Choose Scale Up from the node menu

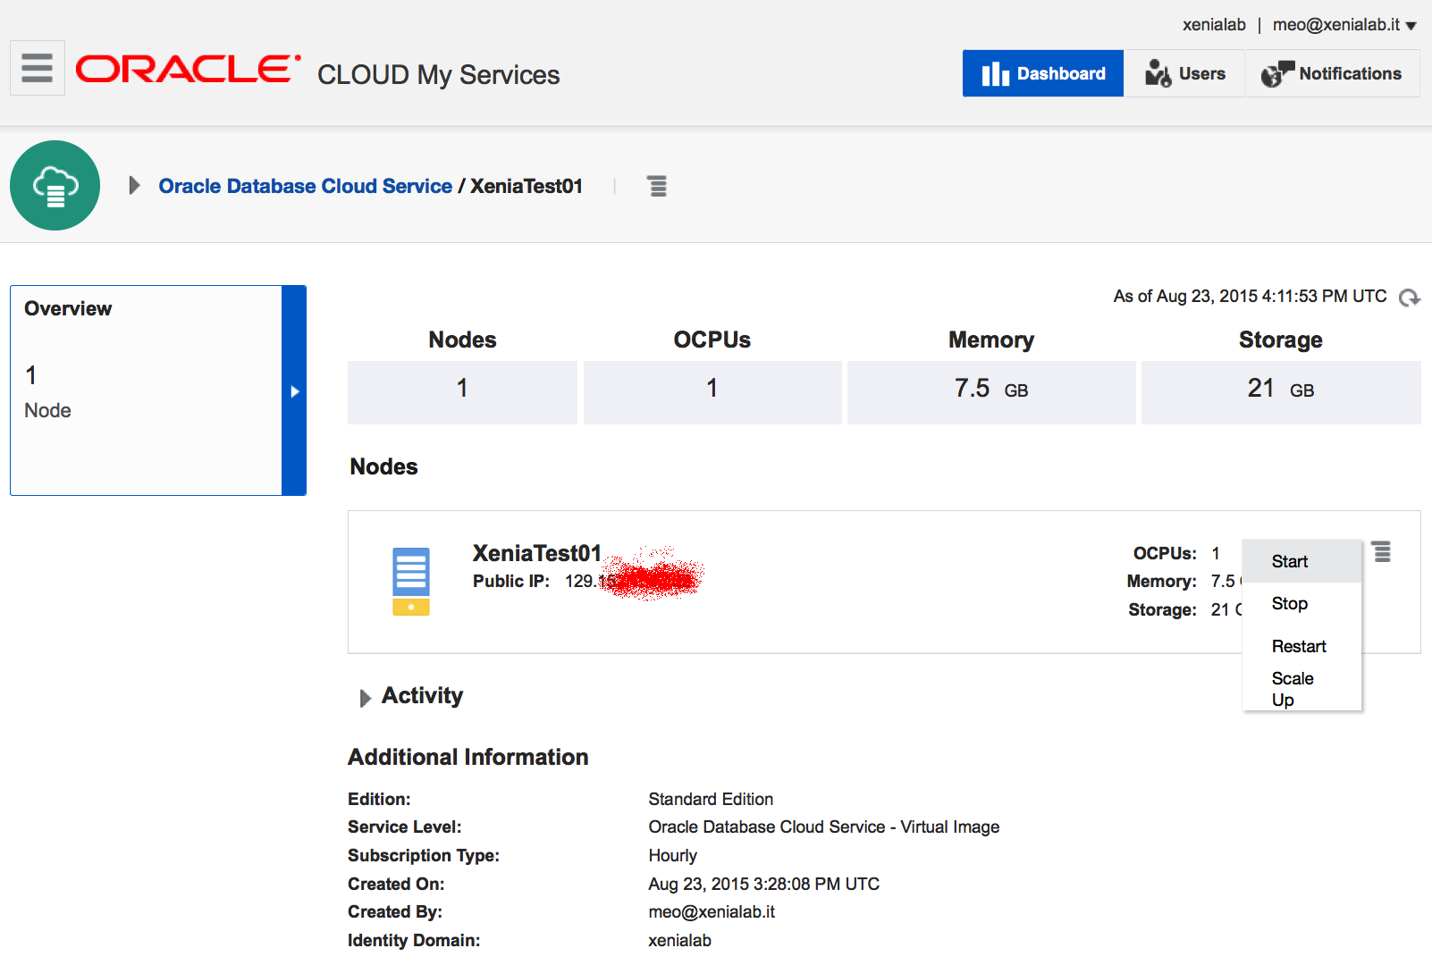1302,689
